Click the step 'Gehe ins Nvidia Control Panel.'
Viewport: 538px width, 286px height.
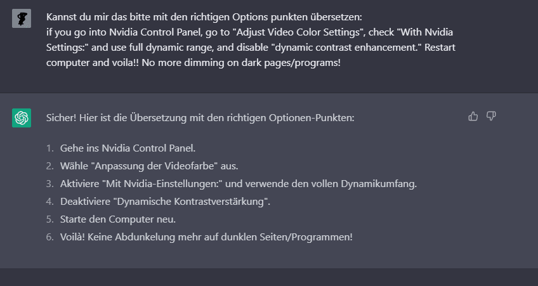tap(128, 148)
